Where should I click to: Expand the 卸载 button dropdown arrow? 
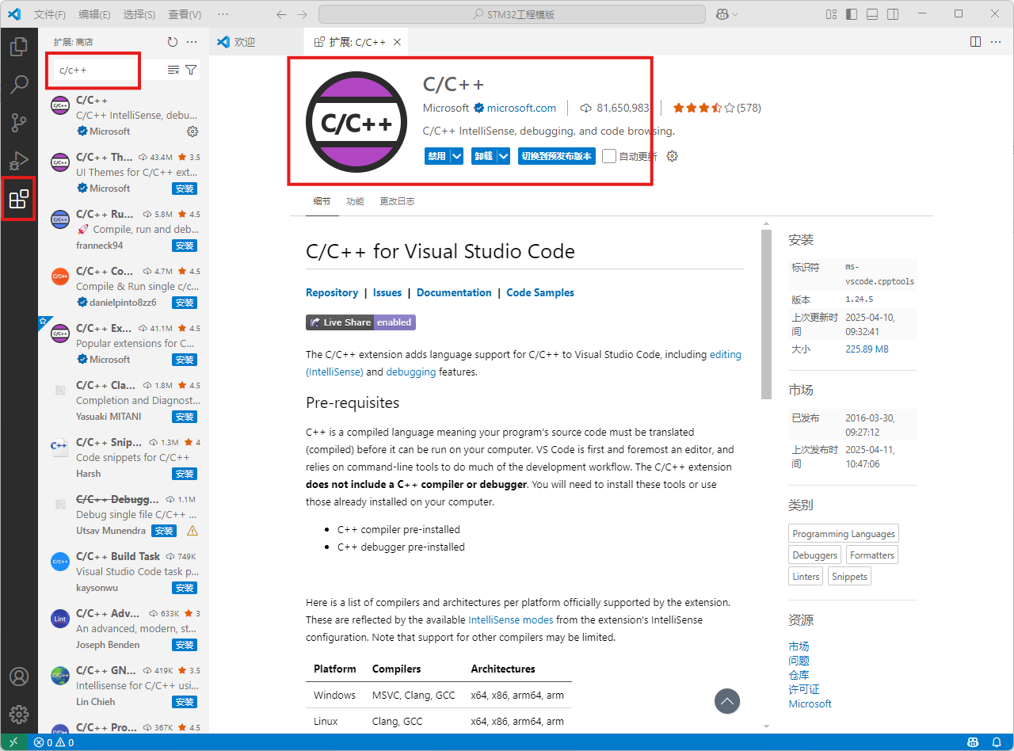[503, 156]
